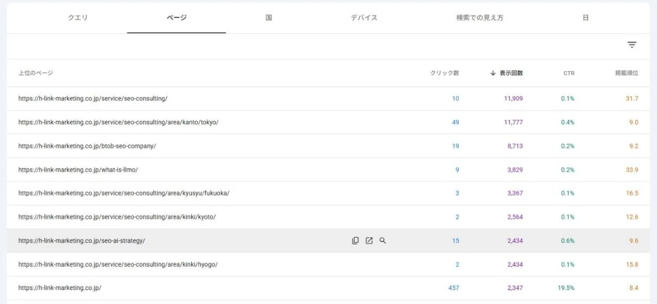Sort by the 表示回数 column header
The image size is (657, 304).
click(x=511, y=73)
